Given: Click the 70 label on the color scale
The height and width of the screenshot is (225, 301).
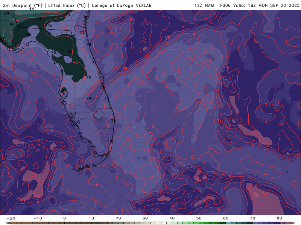Looking at the screenshot, I should (252, 218).
